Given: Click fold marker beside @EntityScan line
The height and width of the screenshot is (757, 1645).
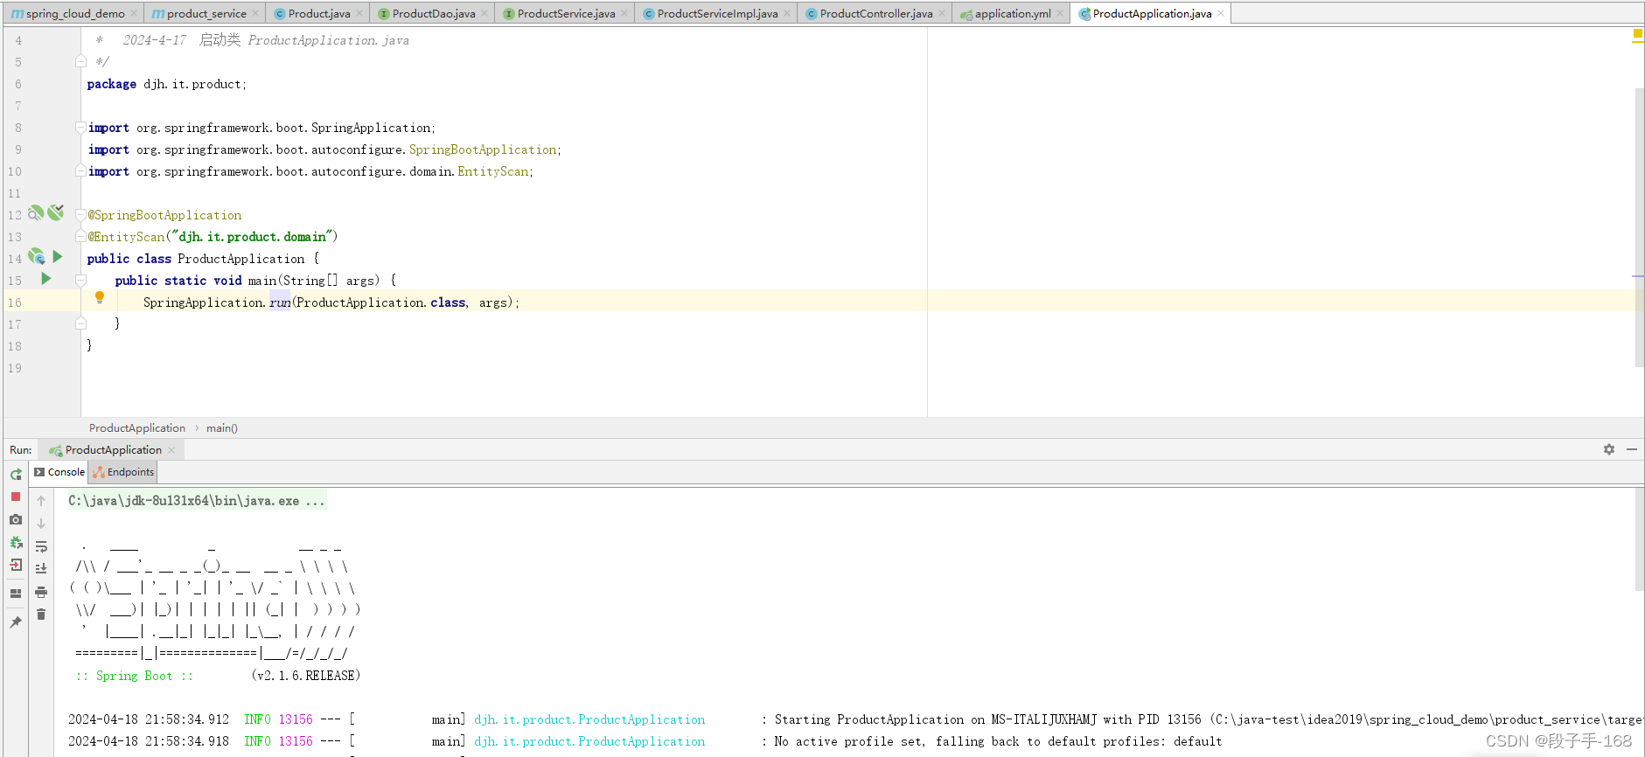Looking at the screenshot, I should pyautogui.click(x=80, y=236).
